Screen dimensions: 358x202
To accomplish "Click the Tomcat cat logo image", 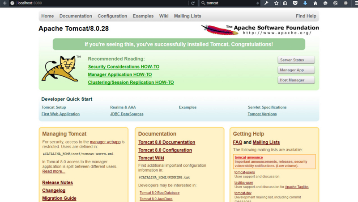I will pyautogui.click(x=61, y=69).
